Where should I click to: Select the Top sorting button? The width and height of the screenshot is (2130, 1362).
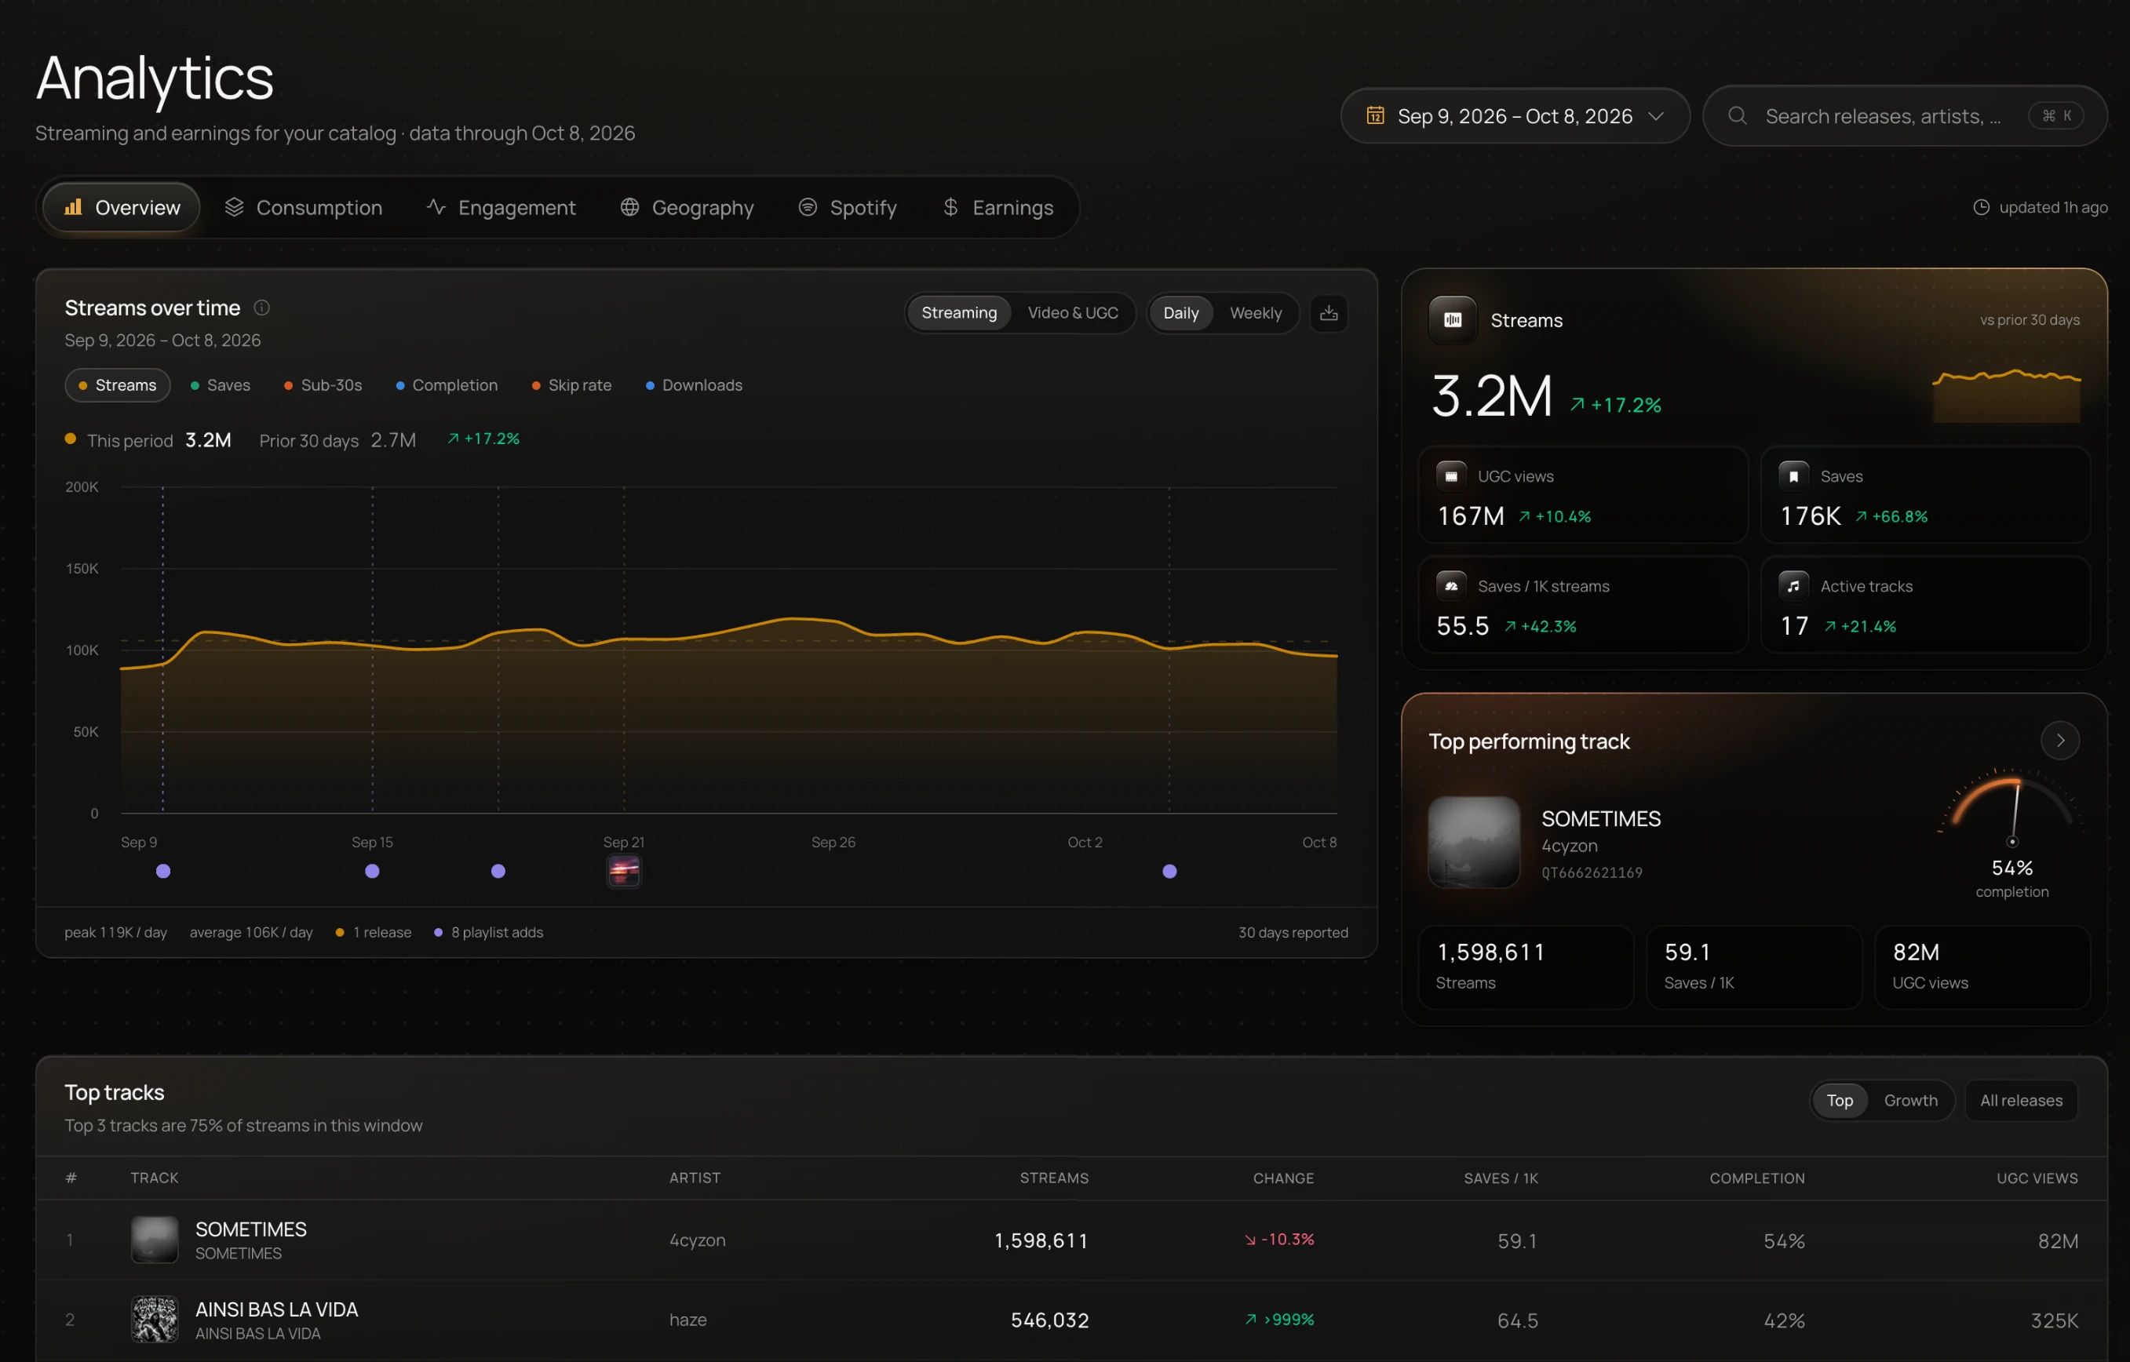tap(1840, 1100)
